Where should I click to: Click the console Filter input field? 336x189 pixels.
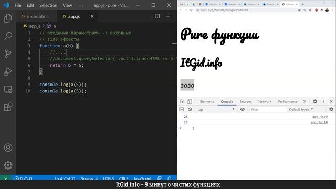[x=268, y=109]
